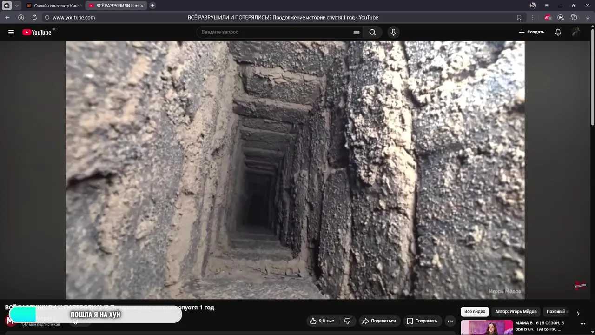
Task: Open options for 'МАМА В 16' video
Action: pos(582,324)
